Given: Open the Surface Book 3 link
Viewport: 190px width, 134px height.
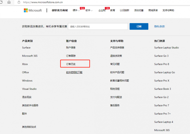Looking at the screenshot, I should 163,89.
